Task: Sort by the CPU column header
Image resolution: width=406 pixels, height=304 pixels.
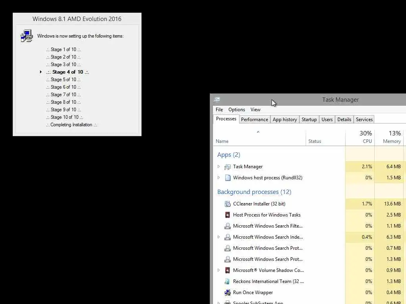Action: 360,137
